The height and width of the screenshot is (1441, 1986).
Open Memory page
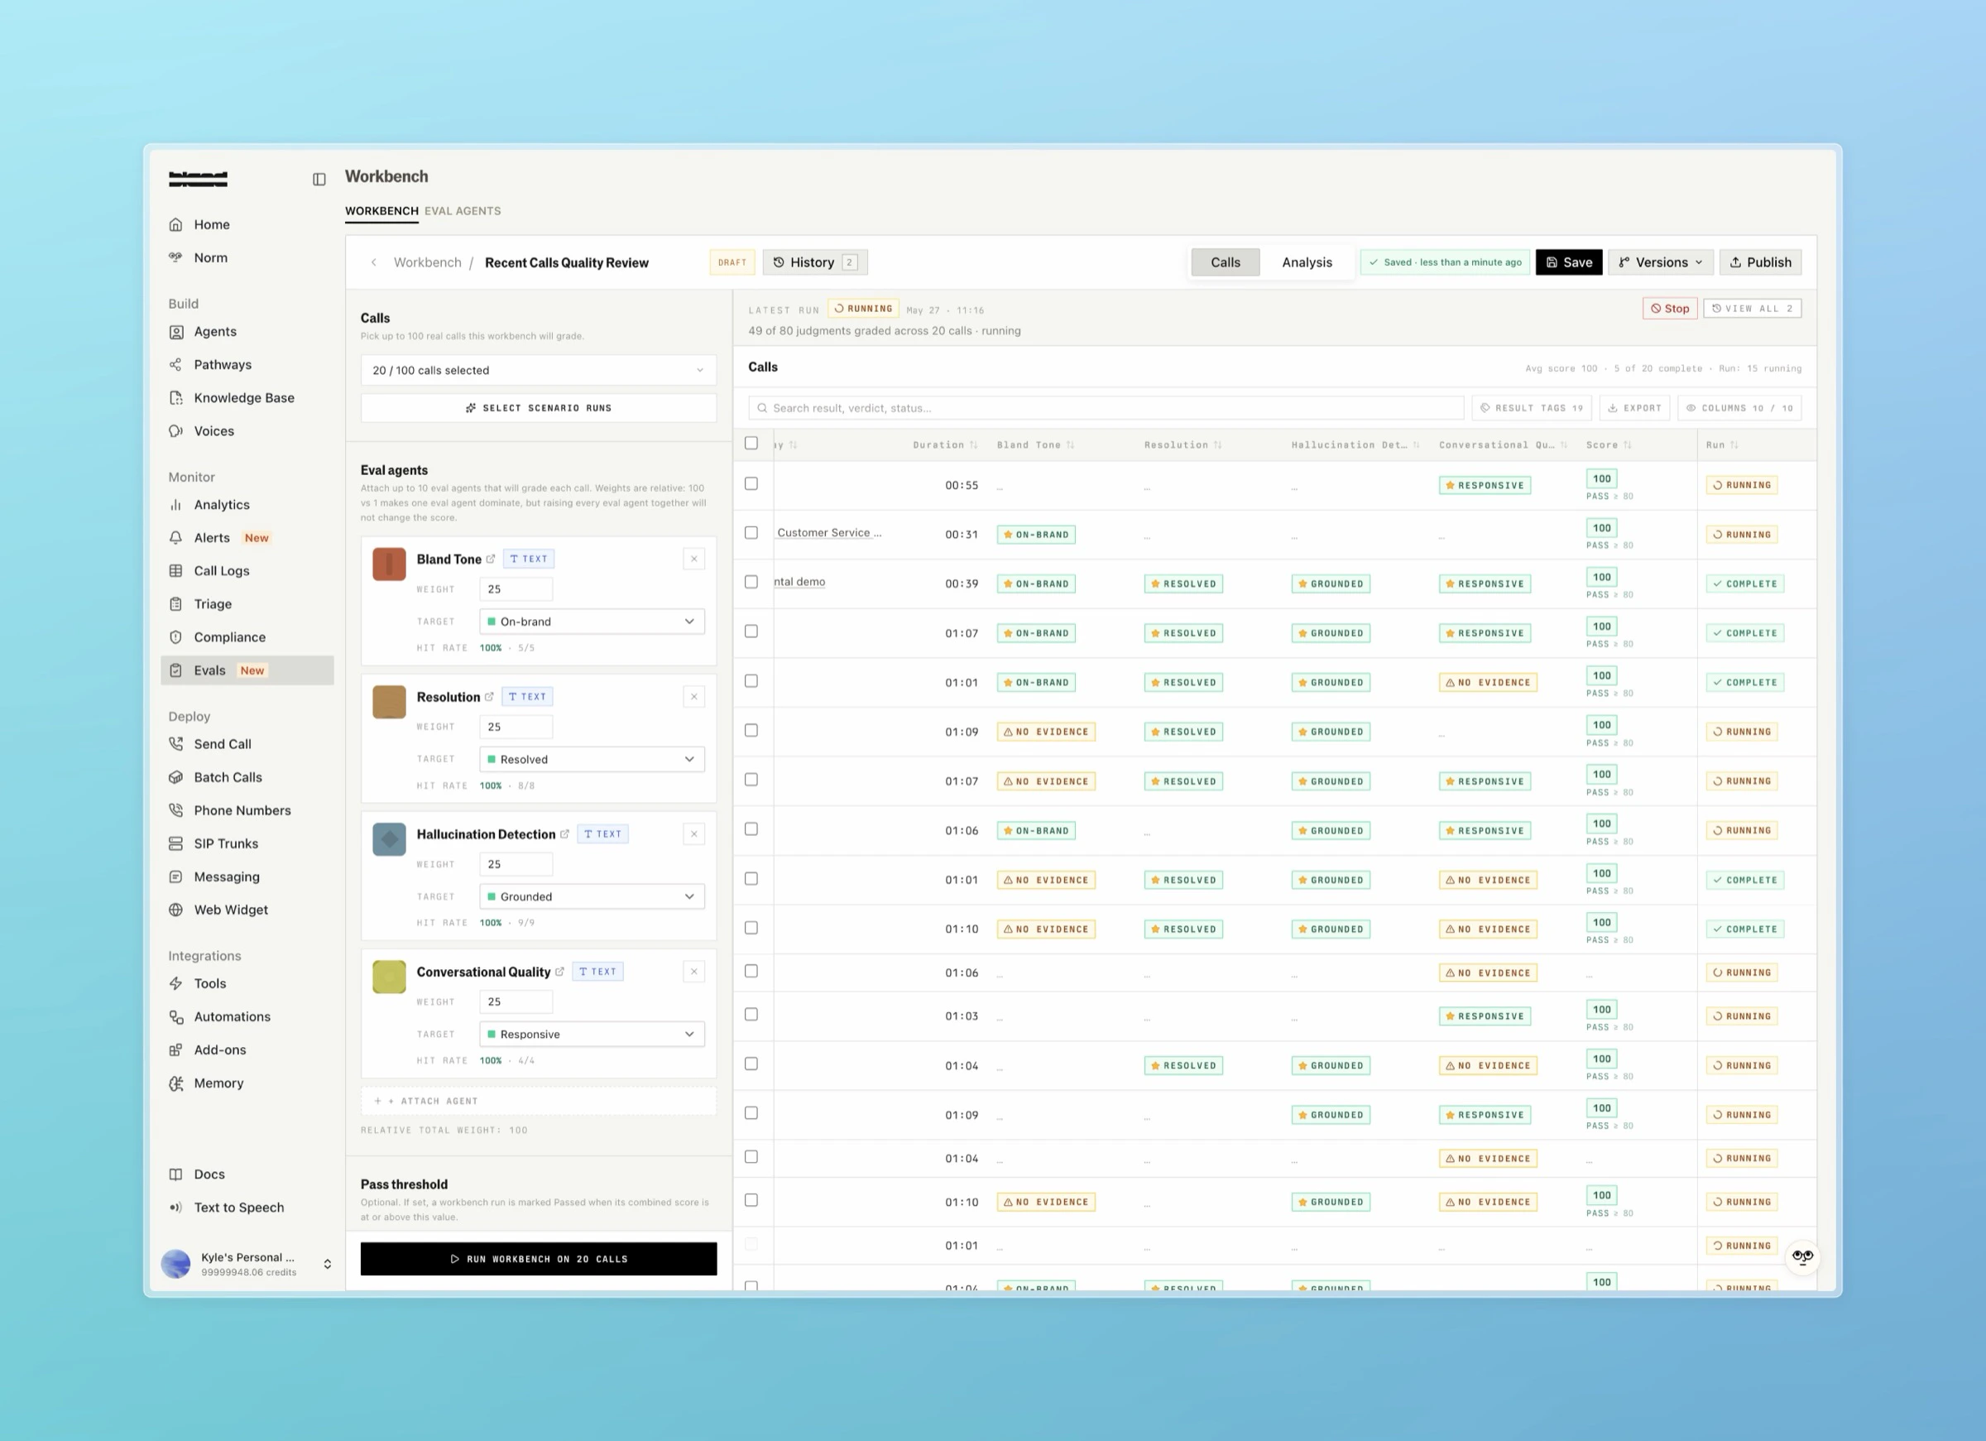coord(219,1083)
